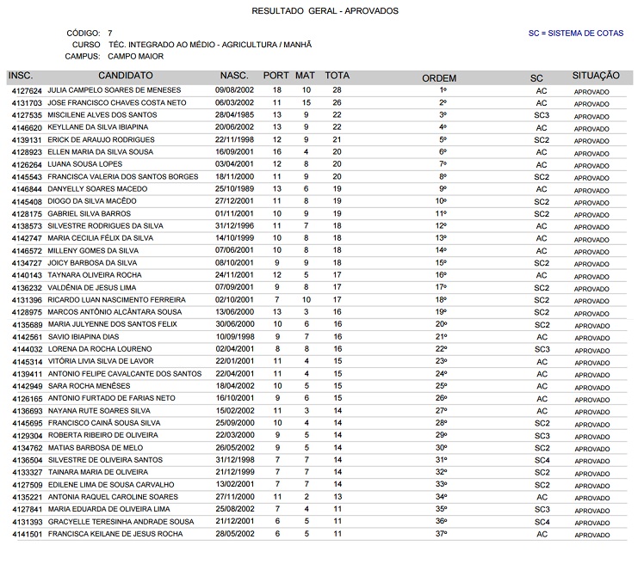Click birth date 22/11/1998

pos(234,139)
